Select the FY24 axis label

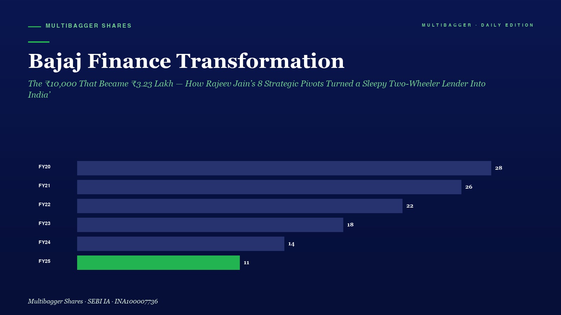pos(45,242)
